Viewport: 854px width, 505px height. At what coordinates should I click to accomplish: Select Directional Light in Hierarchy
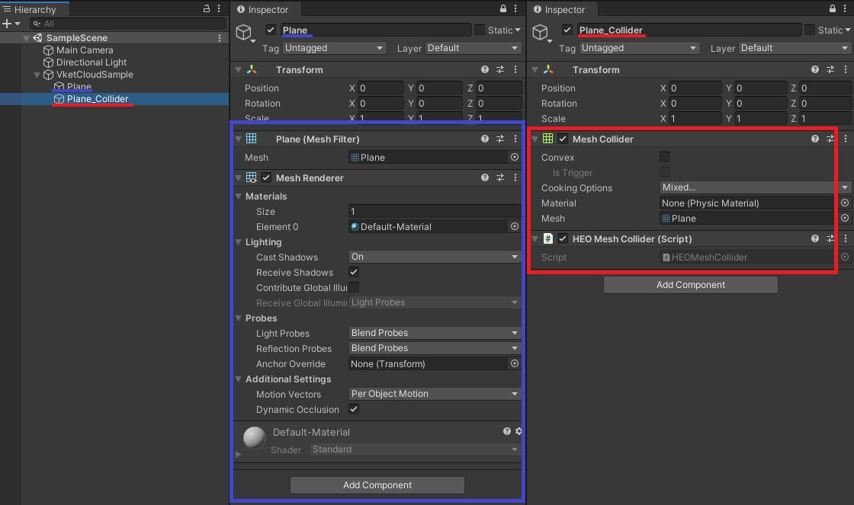91,62
